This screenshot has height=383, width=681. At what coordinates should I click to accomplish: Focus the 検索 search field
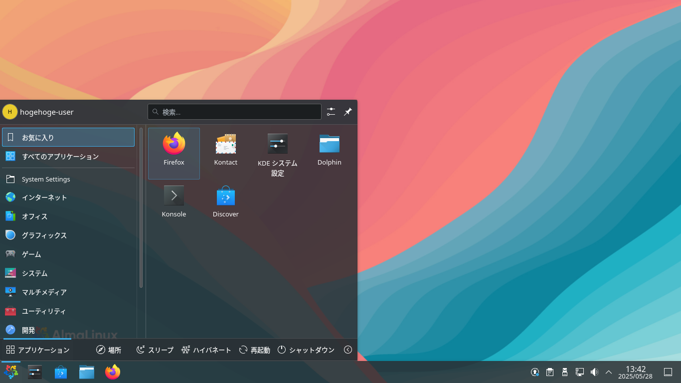pos(234,112)
